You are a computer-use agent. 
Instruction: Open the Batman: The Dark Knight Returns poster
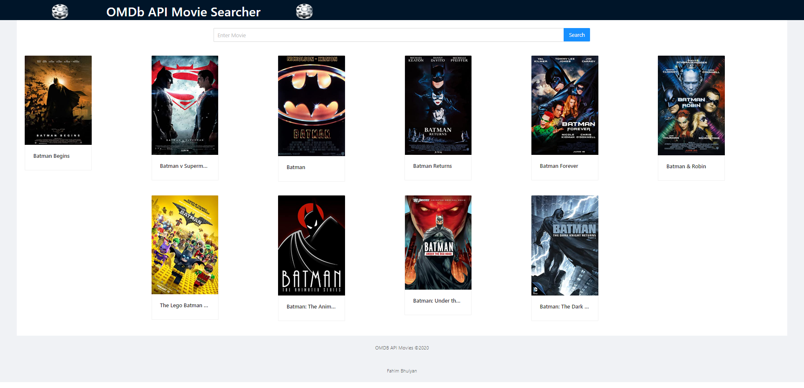point(565,245)
